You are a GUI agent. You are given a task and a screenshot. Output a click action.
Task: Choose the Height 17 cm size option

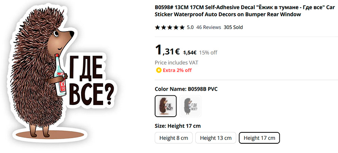[x=259, y=138]
